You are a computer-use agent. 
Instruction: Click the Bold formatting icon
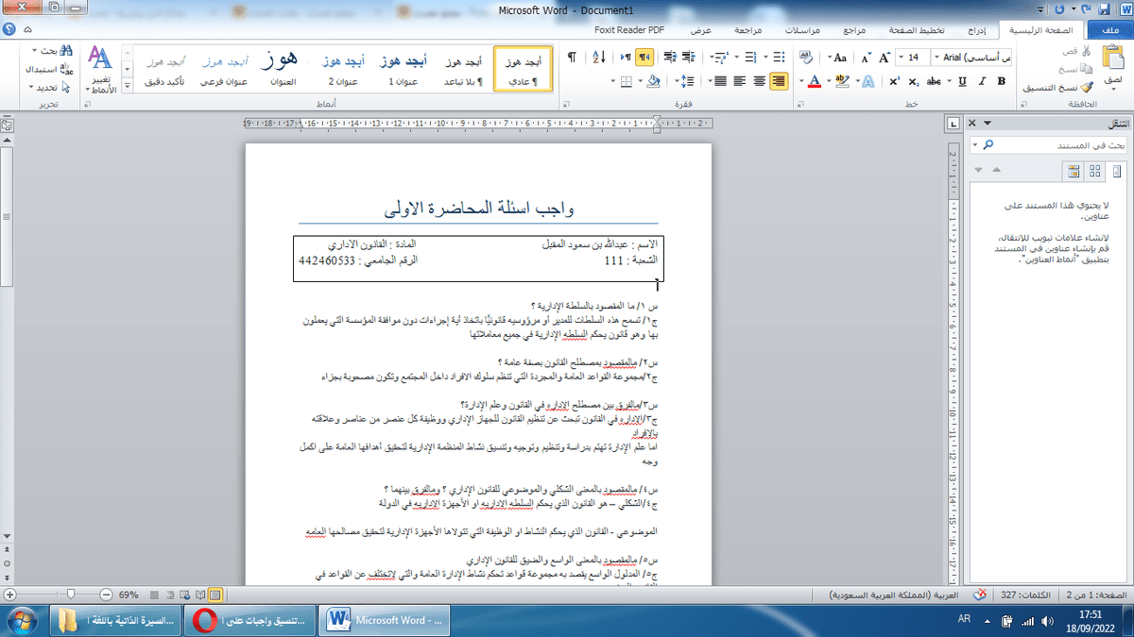1003,82
